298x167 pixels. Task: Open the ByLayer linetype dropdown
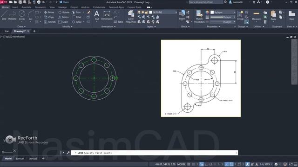[223, 22]
